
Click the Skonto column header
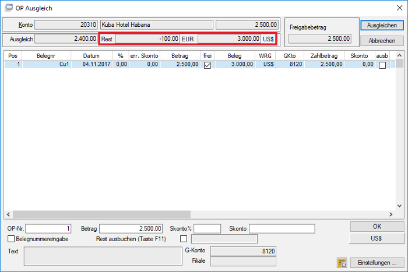tap(360, 56)
